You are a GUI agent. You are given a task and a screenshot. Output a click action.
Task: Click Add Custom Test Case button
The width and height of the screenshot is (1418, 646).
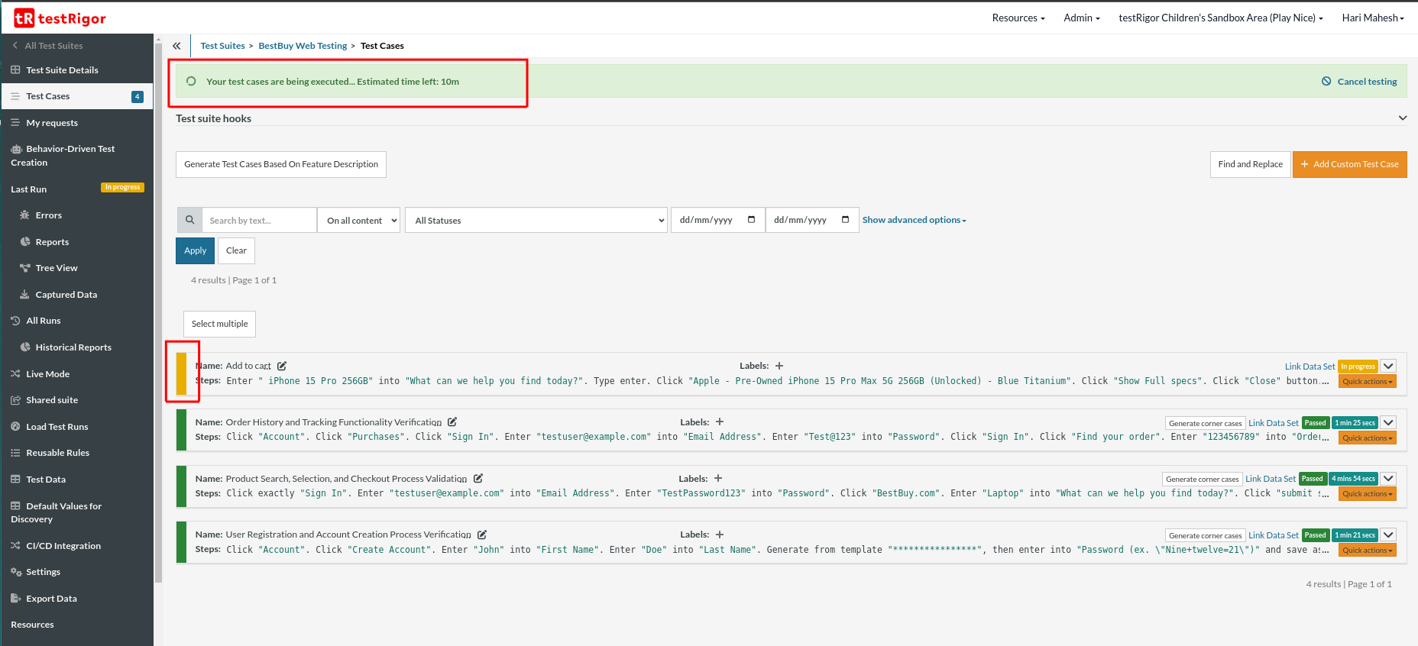pos(1349,164)
